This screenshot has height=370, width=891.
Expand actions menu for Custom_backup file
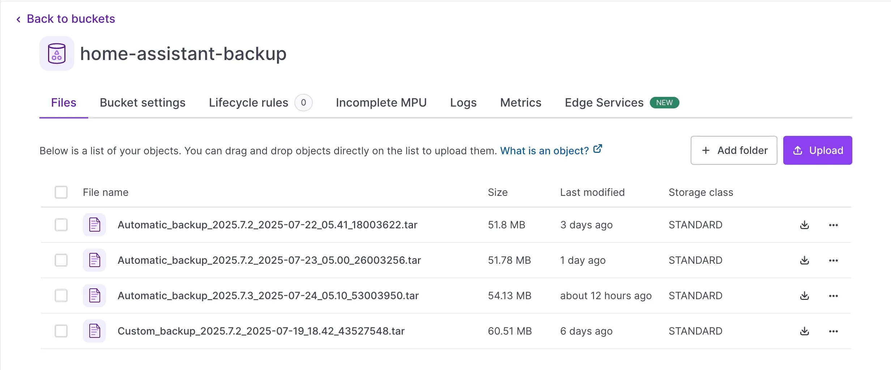(x=833, y=331)
